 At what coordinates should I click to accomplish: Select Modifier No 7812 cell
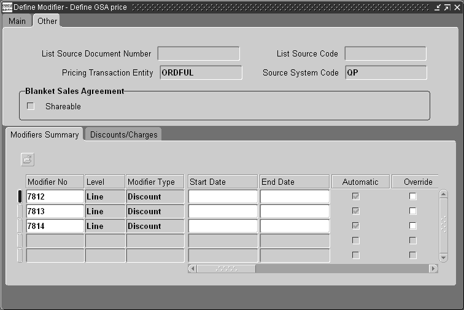tap(55, 196)
